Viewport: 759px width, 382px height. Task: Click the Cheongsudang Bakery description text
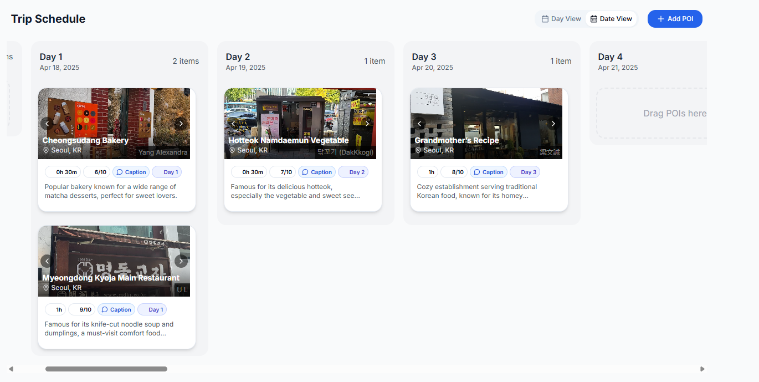tap(111, 191)
